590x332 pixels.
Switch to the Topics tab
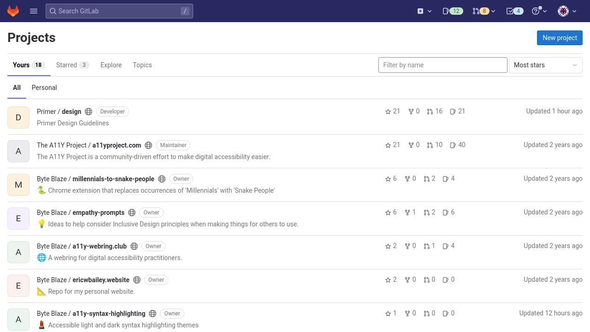click(142, 65)
